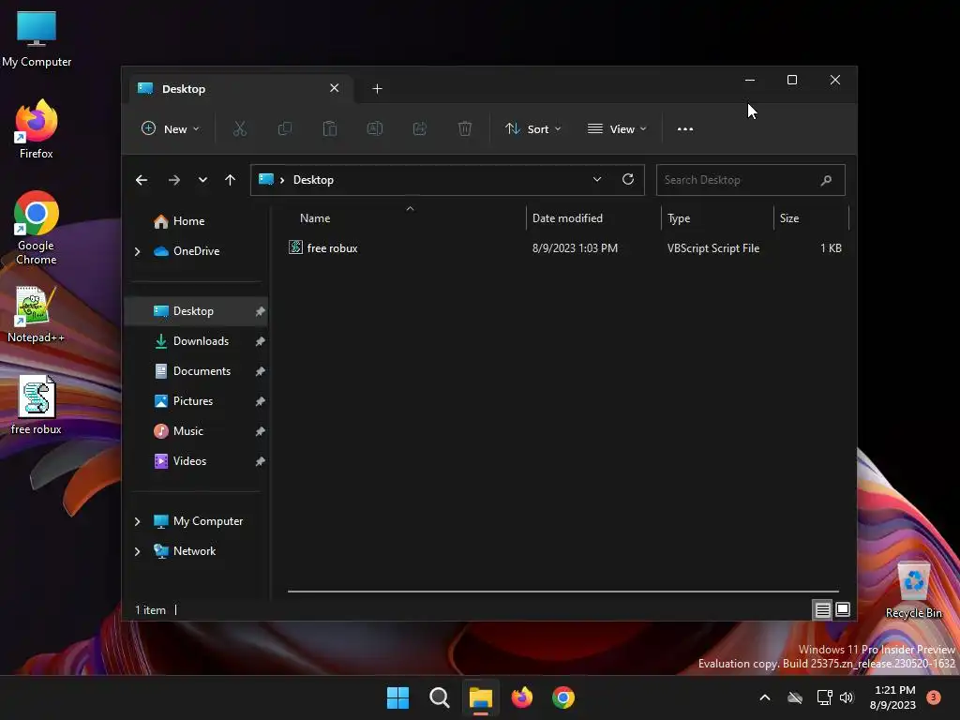Expand the Network tree node
The width and height of the screenshot is (960, 720).
pos(137,551)
